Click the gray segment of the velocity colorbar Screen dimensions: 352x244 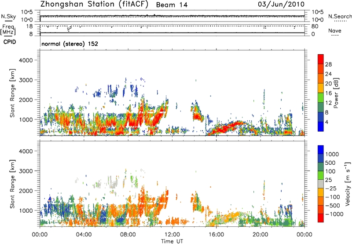click(321, 184)
